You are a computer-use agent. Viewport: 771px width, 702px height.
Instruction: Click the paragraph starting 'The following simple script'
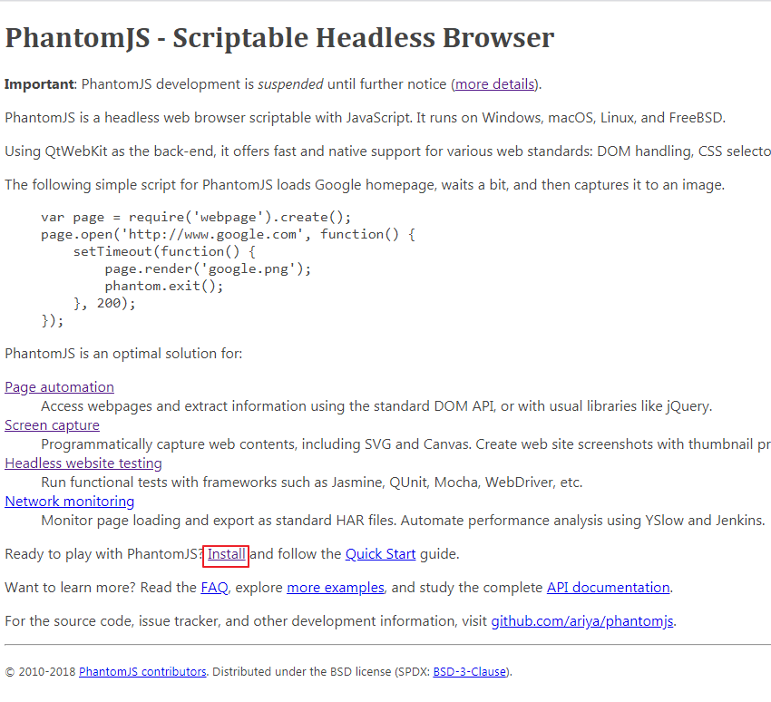(x=365, y=185)
